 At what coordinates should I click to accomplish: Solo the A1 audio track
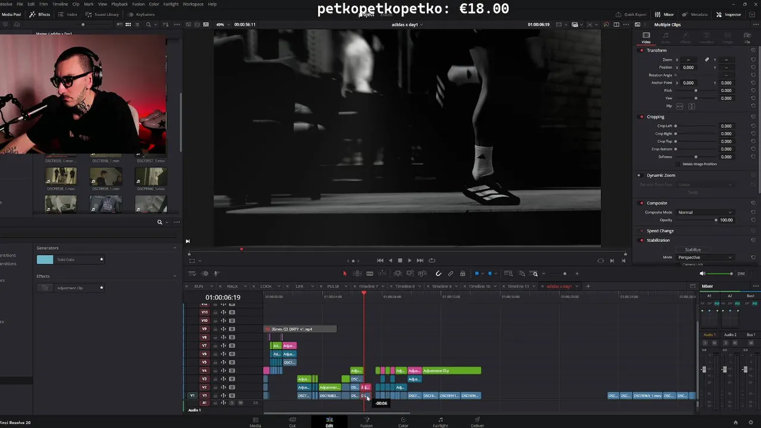pos(232,403)
